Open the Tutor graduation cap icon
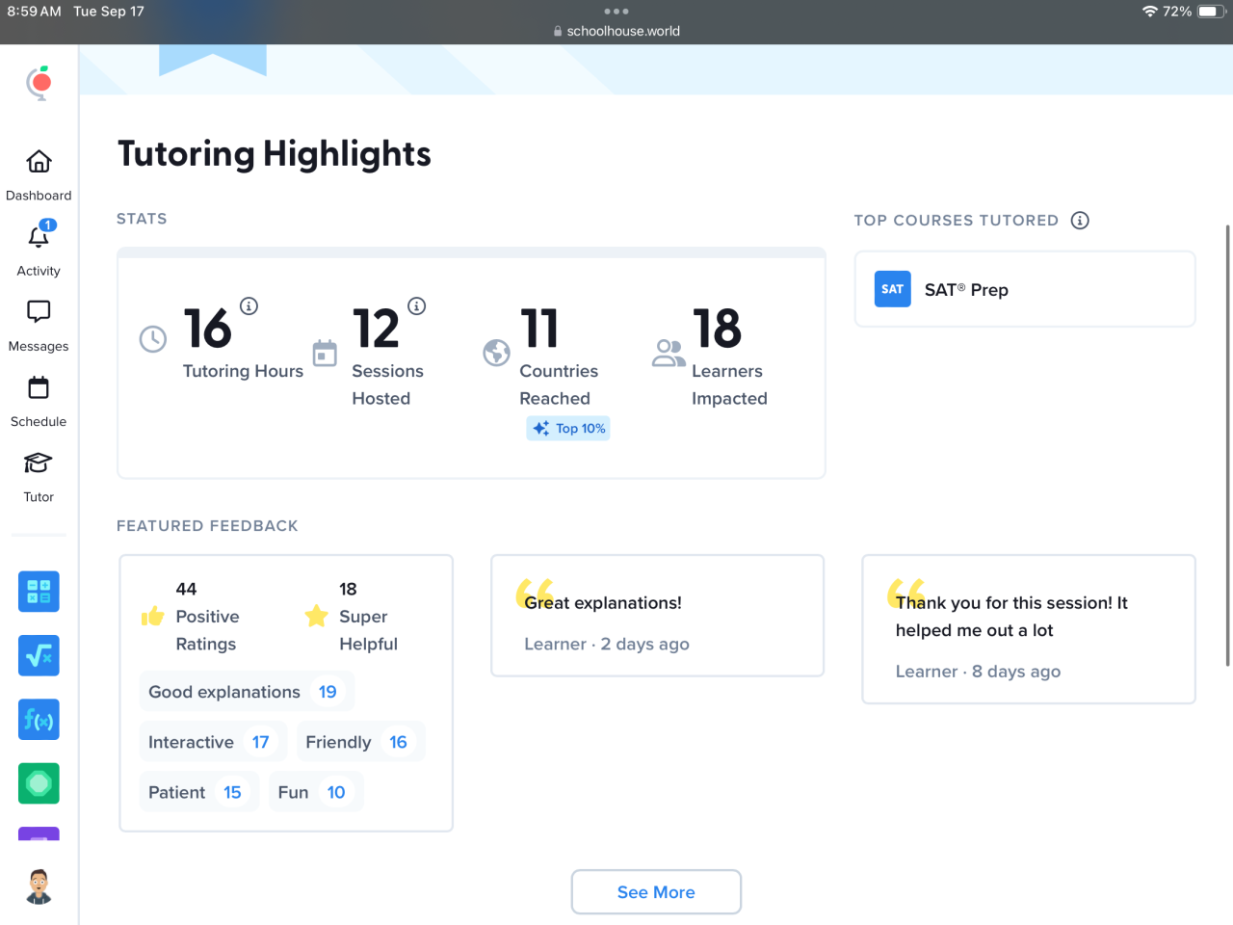 39,462
